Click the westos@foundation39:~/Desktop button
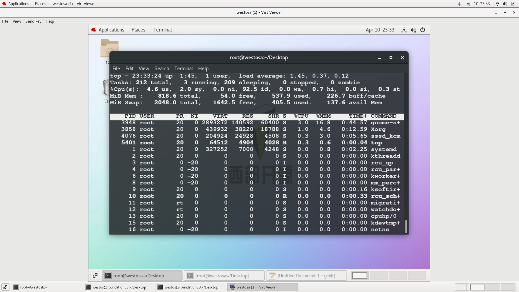Screen dimensions: 519x292 pyautogui.click(x=119, y=287)
